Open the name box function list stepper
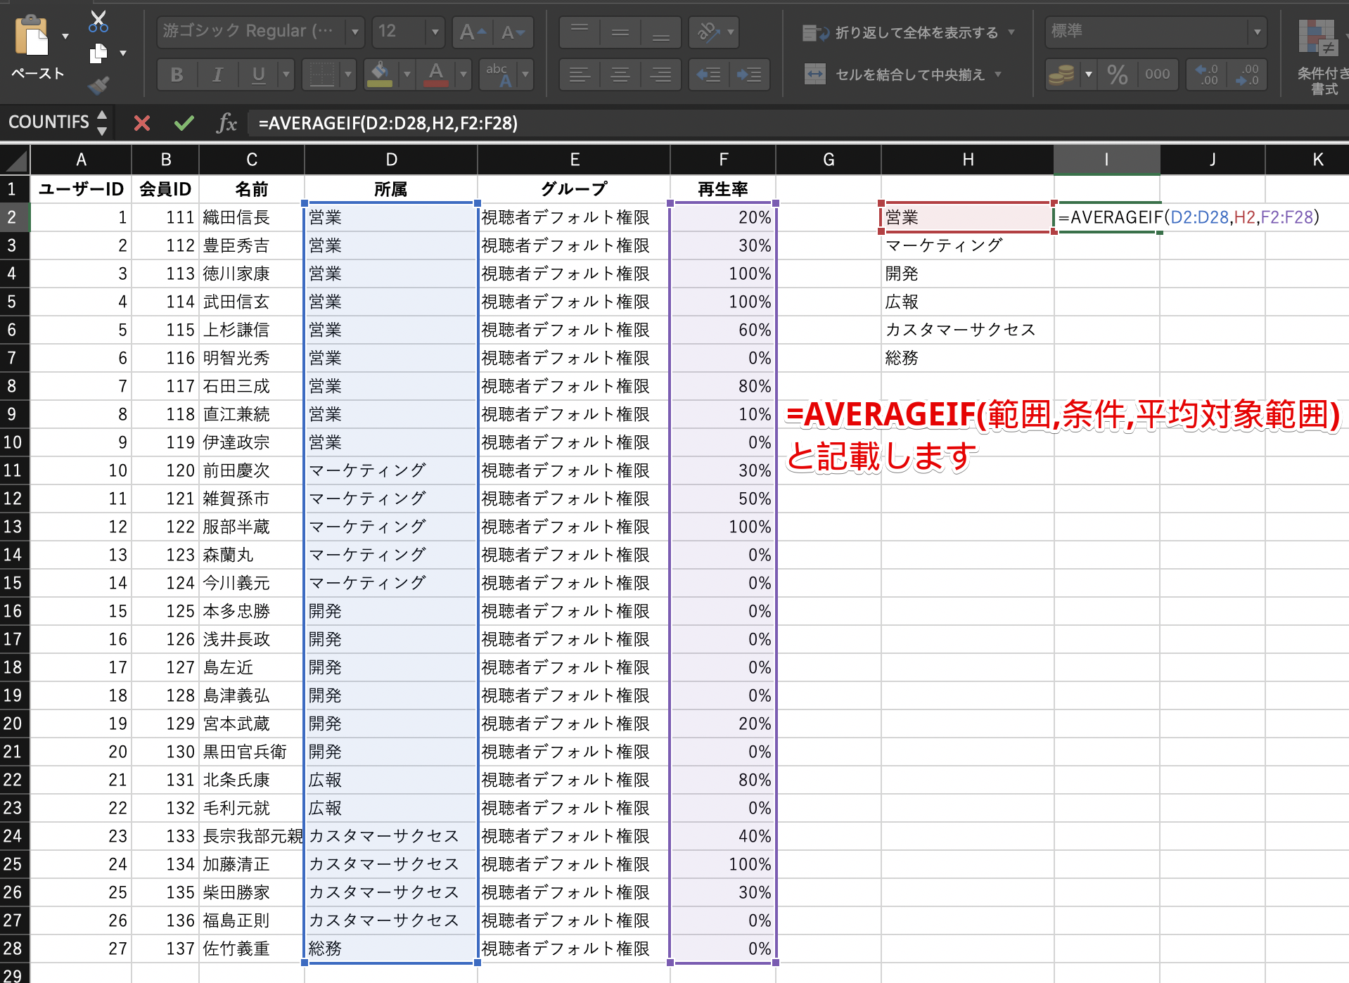 click(x=102, y=122)
